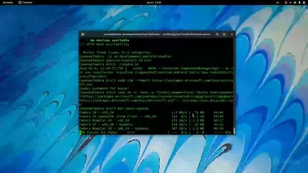Click the "Fedora 35 openh264 (From Cisco)" row
This screenshot has width=308, height=173.
[x=152, y=116]
